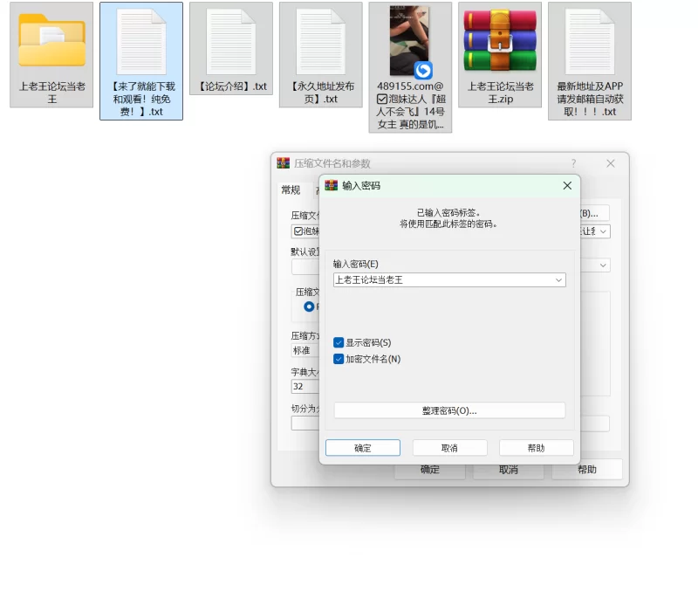Select the 【永久地址发布页】.txt file icon
The width and height of the screenshot is (698, 599).
[x=320, y=42]
